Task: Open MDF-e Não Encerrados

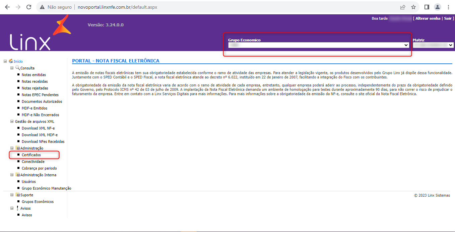Action: point(41,115)
